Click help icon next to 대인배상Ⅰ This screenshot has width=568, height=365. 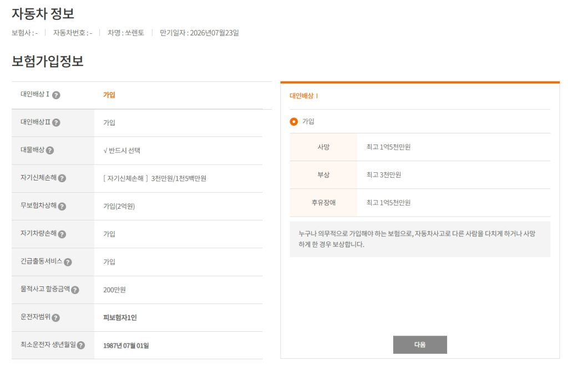56,95
